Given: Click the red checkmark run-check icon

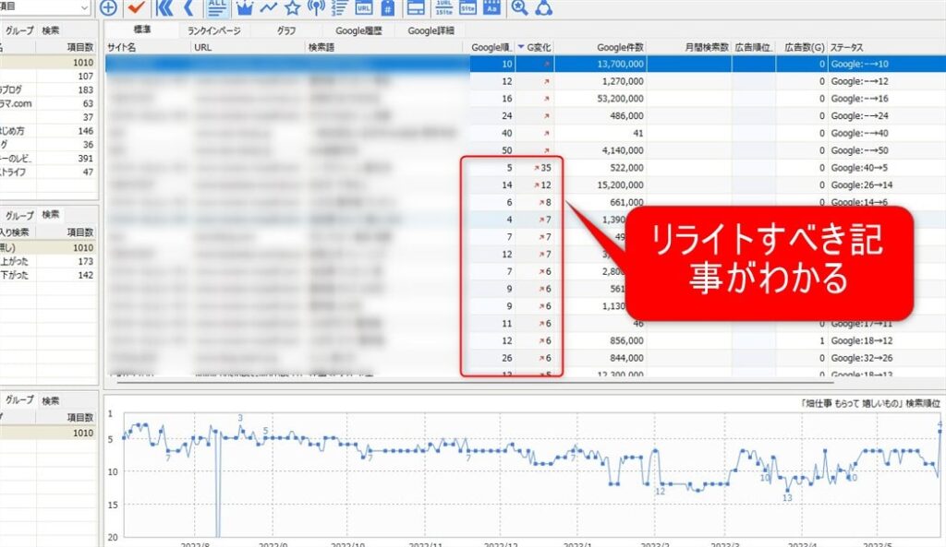Looking at the screenshot, I should 137,7.
